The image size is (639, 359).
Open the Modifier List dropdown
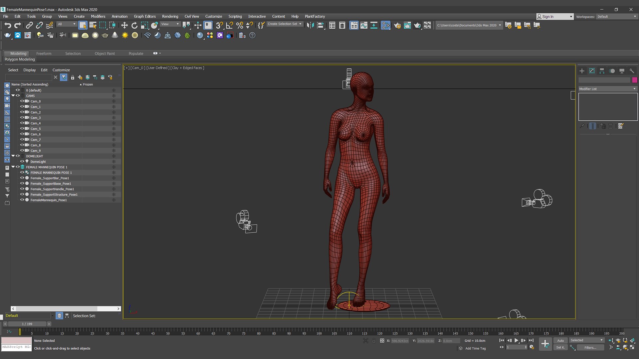[607, 89]
